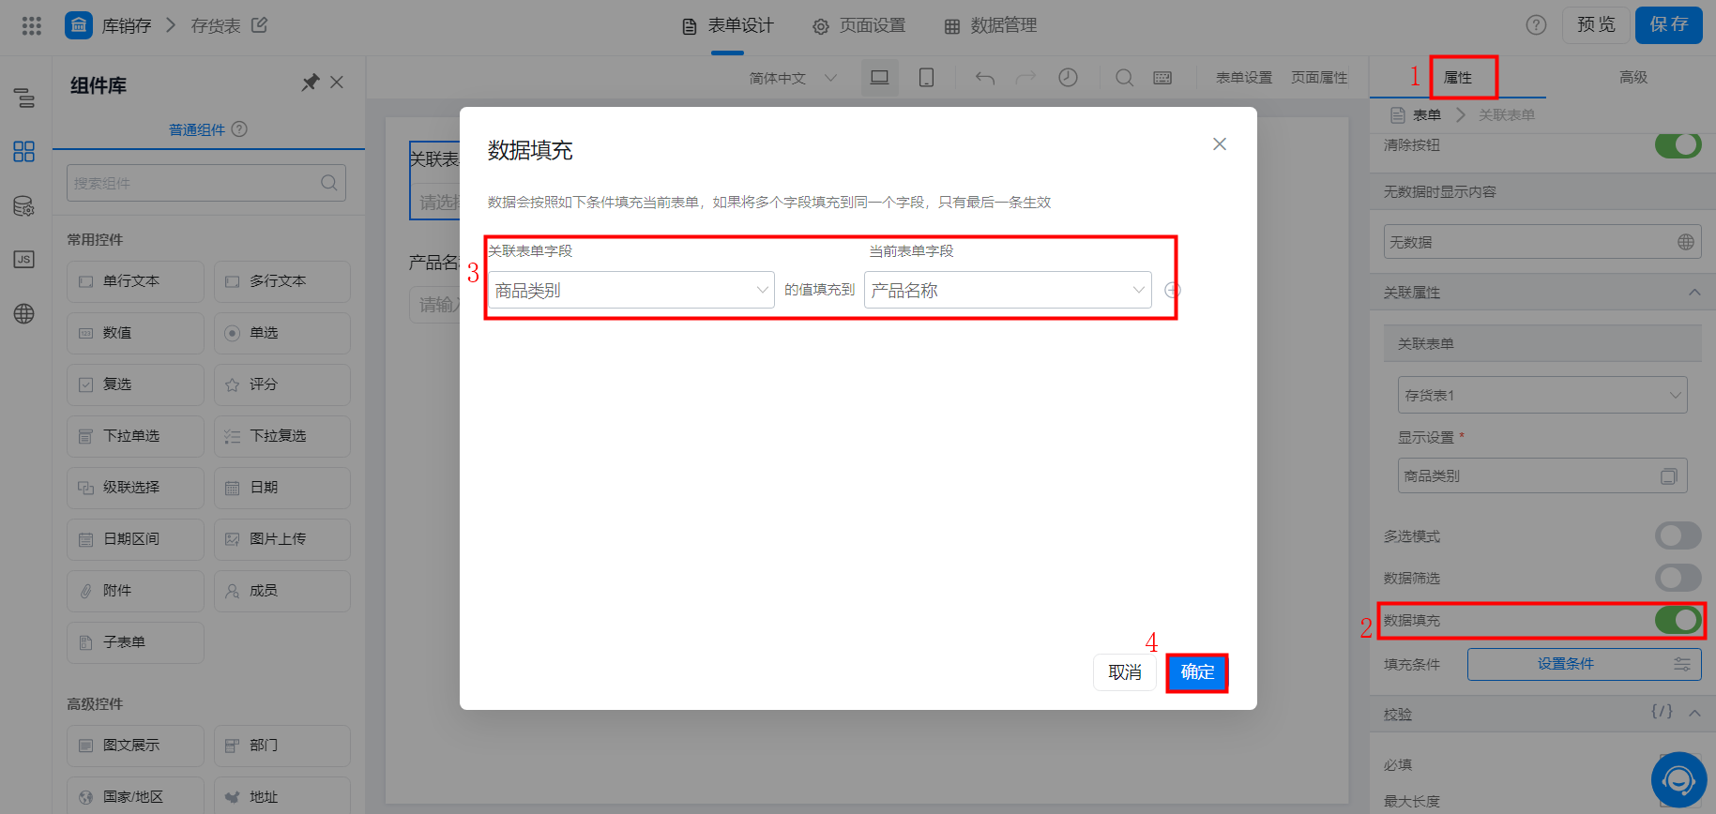Pin the 组件库 panel

pyautogui.click(x=311, y=83)
